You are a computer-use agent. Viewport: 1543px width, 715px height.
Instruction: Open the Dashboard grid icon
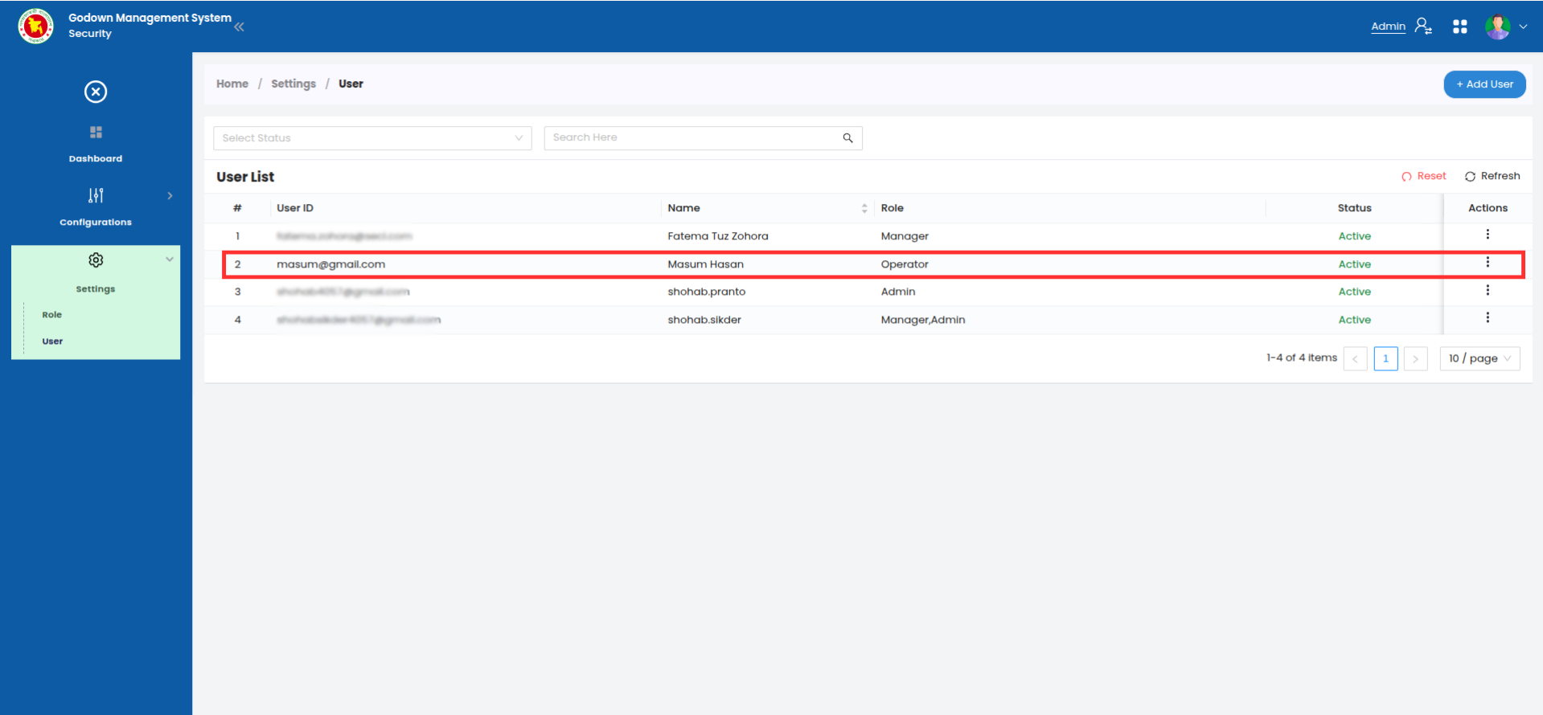pyautogui.click(x=96, y=132)
